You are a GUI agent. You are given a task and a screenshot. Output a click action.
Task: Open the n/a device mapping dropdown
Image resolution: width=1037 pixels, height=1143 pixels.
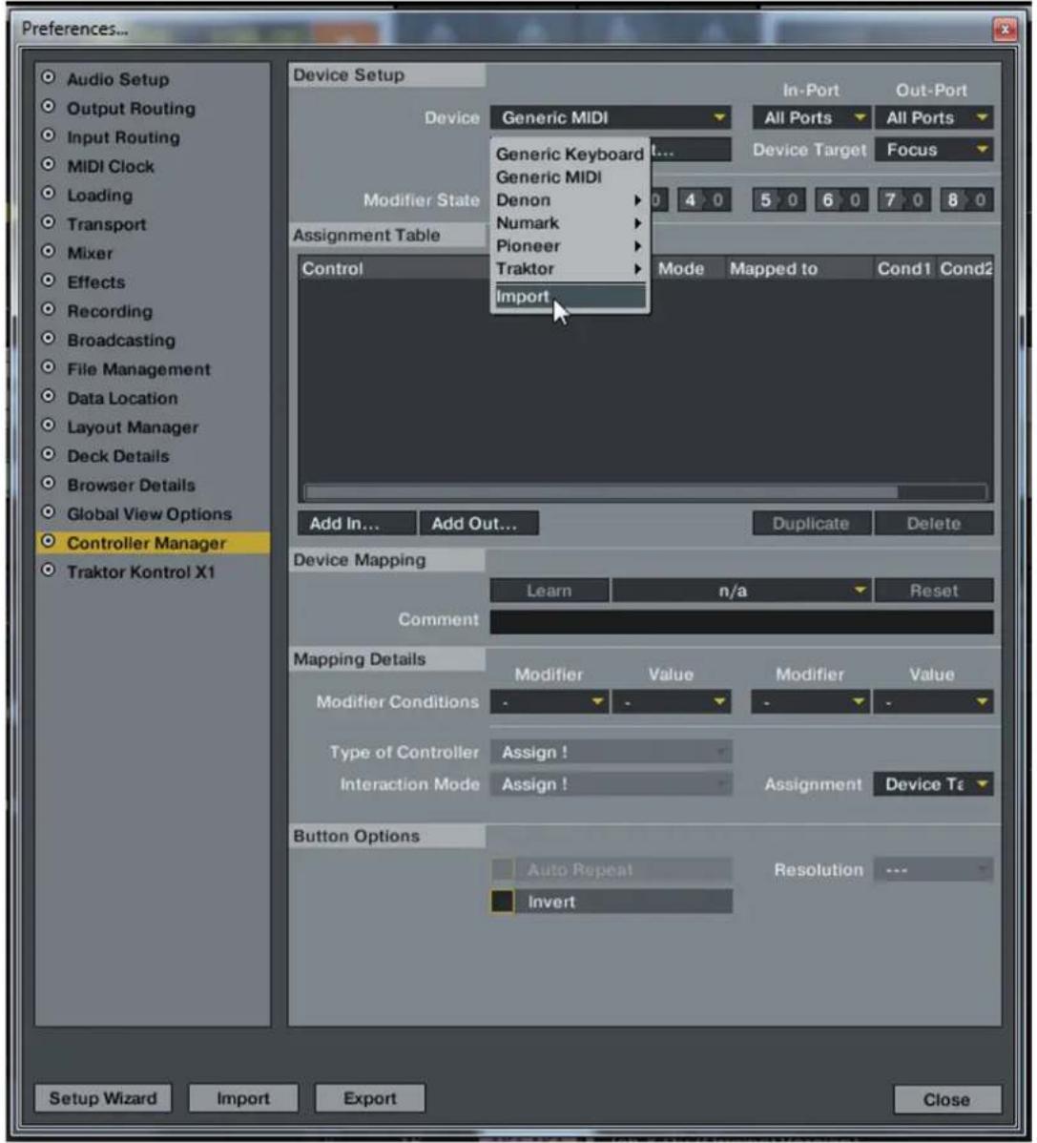(x=742, y=591)
